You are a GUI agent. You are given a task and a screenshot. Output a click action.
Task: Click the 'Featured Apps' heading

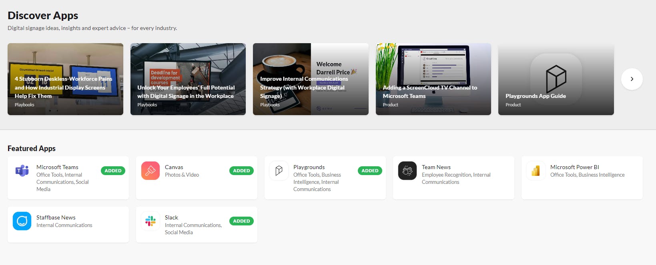click(32, 148)
